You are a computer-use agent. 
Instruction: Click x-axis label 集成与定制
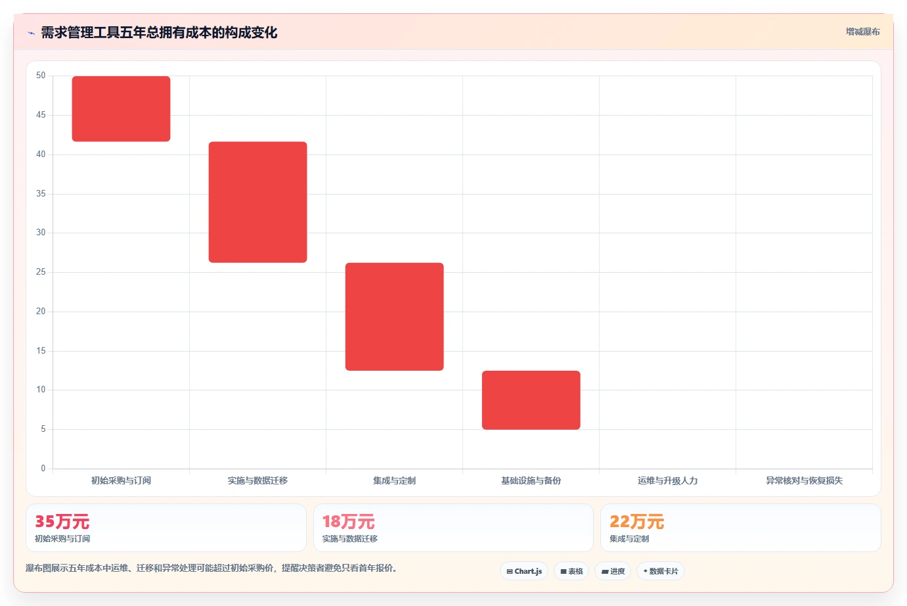[x=394, y=480]
